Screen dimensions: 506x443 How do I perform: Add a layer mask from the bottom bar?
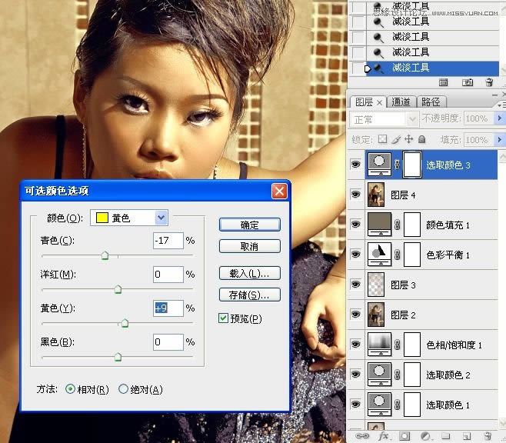(404, 436)
